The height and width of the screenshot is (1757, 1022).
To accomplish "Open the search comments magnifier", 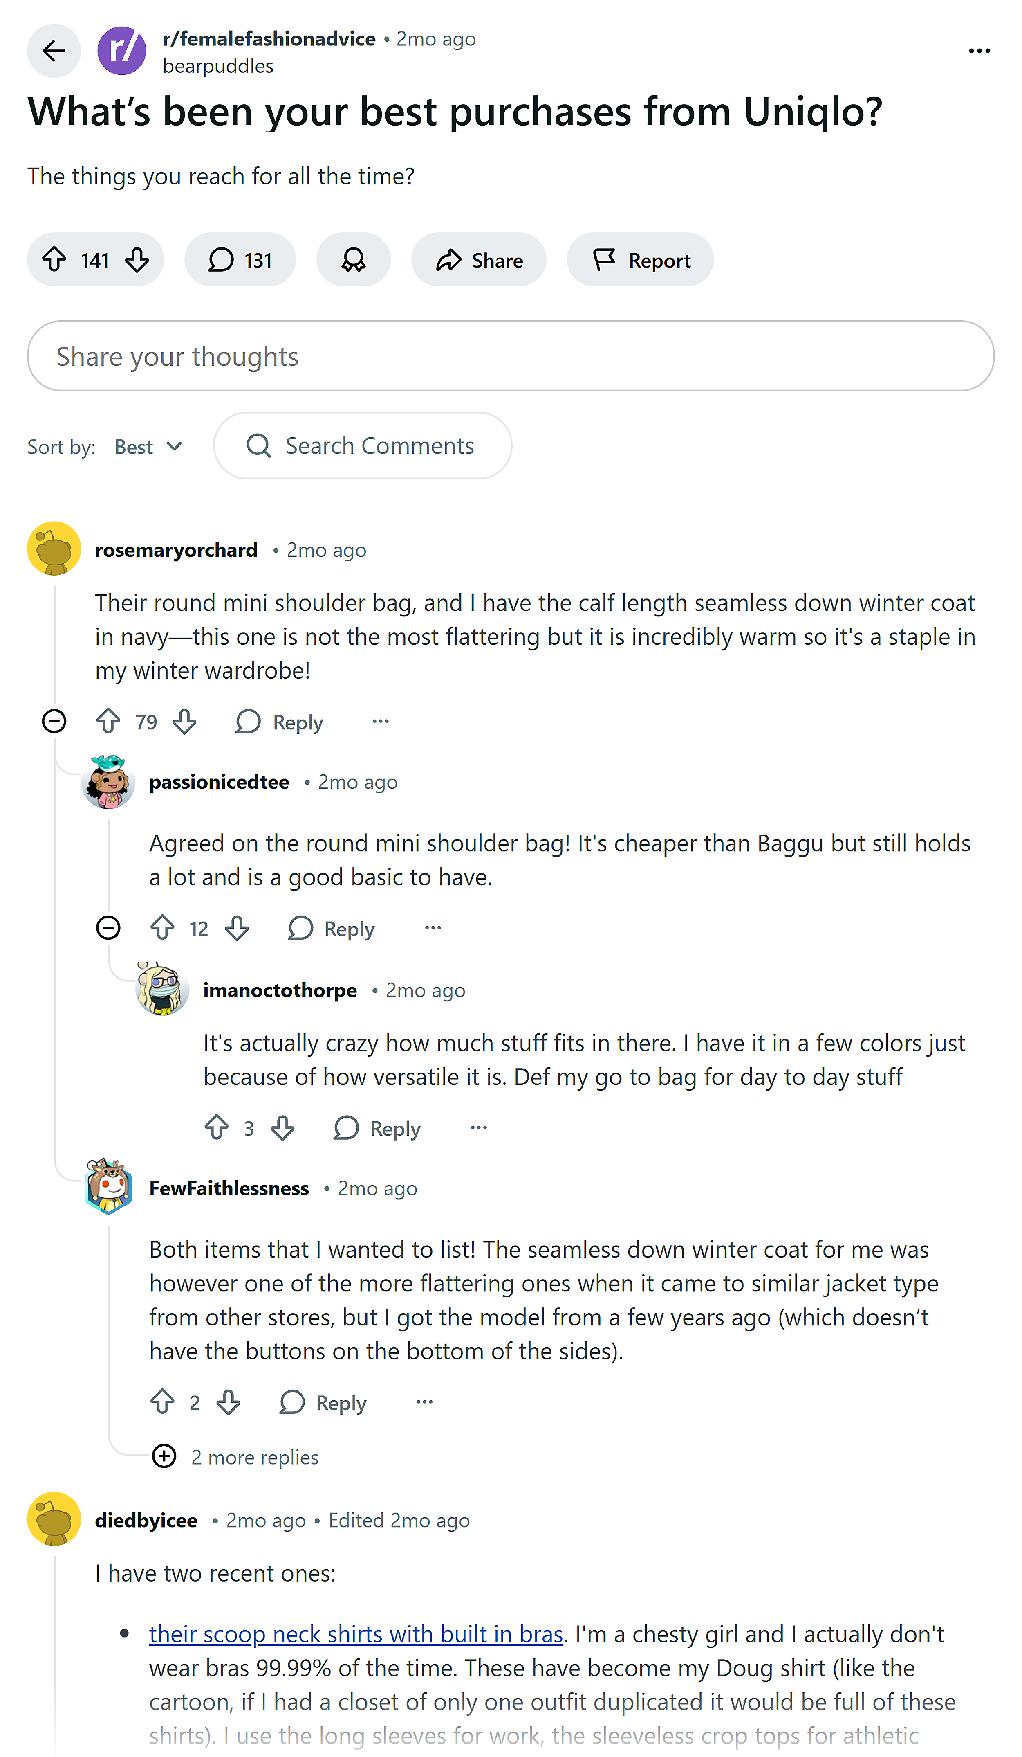I will (x=258, y=445).
